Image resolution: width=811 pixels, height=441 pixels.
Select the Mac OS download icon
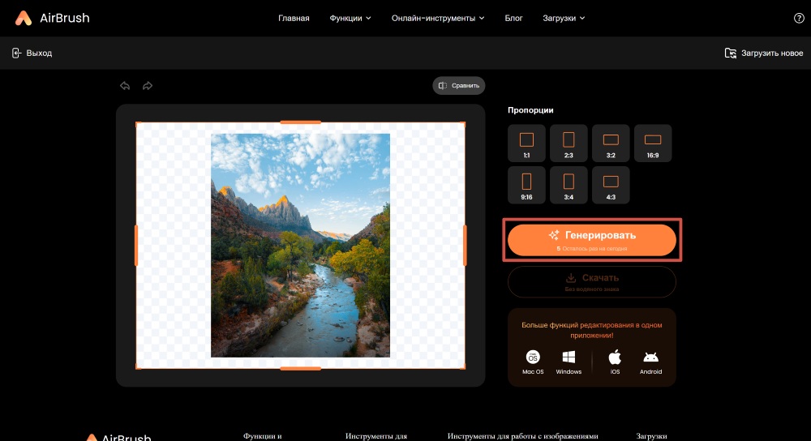click(x=533, y=358)
